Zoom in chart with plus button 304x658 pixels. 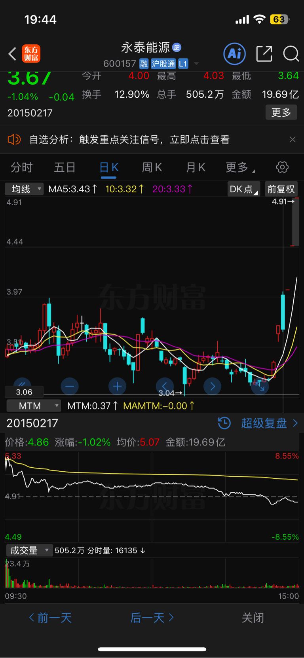coord(117,386)
